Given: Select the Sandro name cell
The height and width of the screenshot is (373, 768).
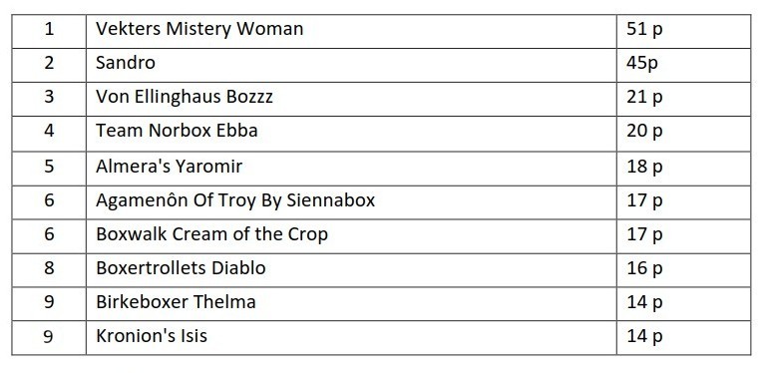Looking at the screenshot, I should point(351,65).
